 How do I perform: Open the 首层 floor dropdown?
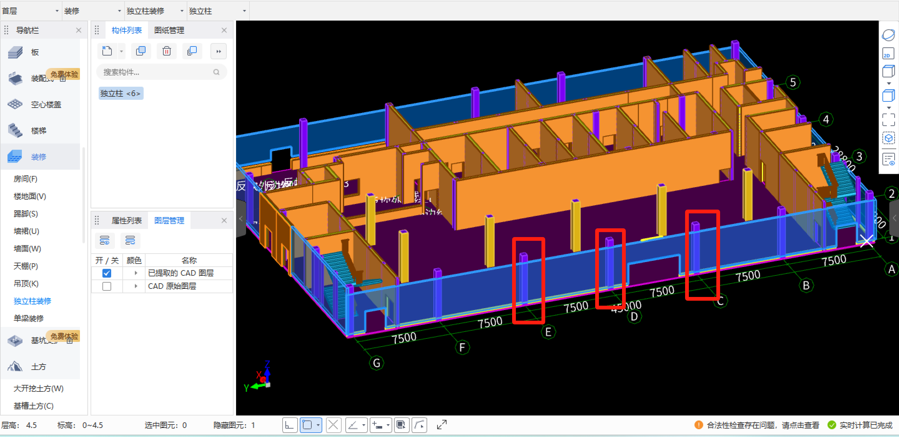click(x=31, y=11)
